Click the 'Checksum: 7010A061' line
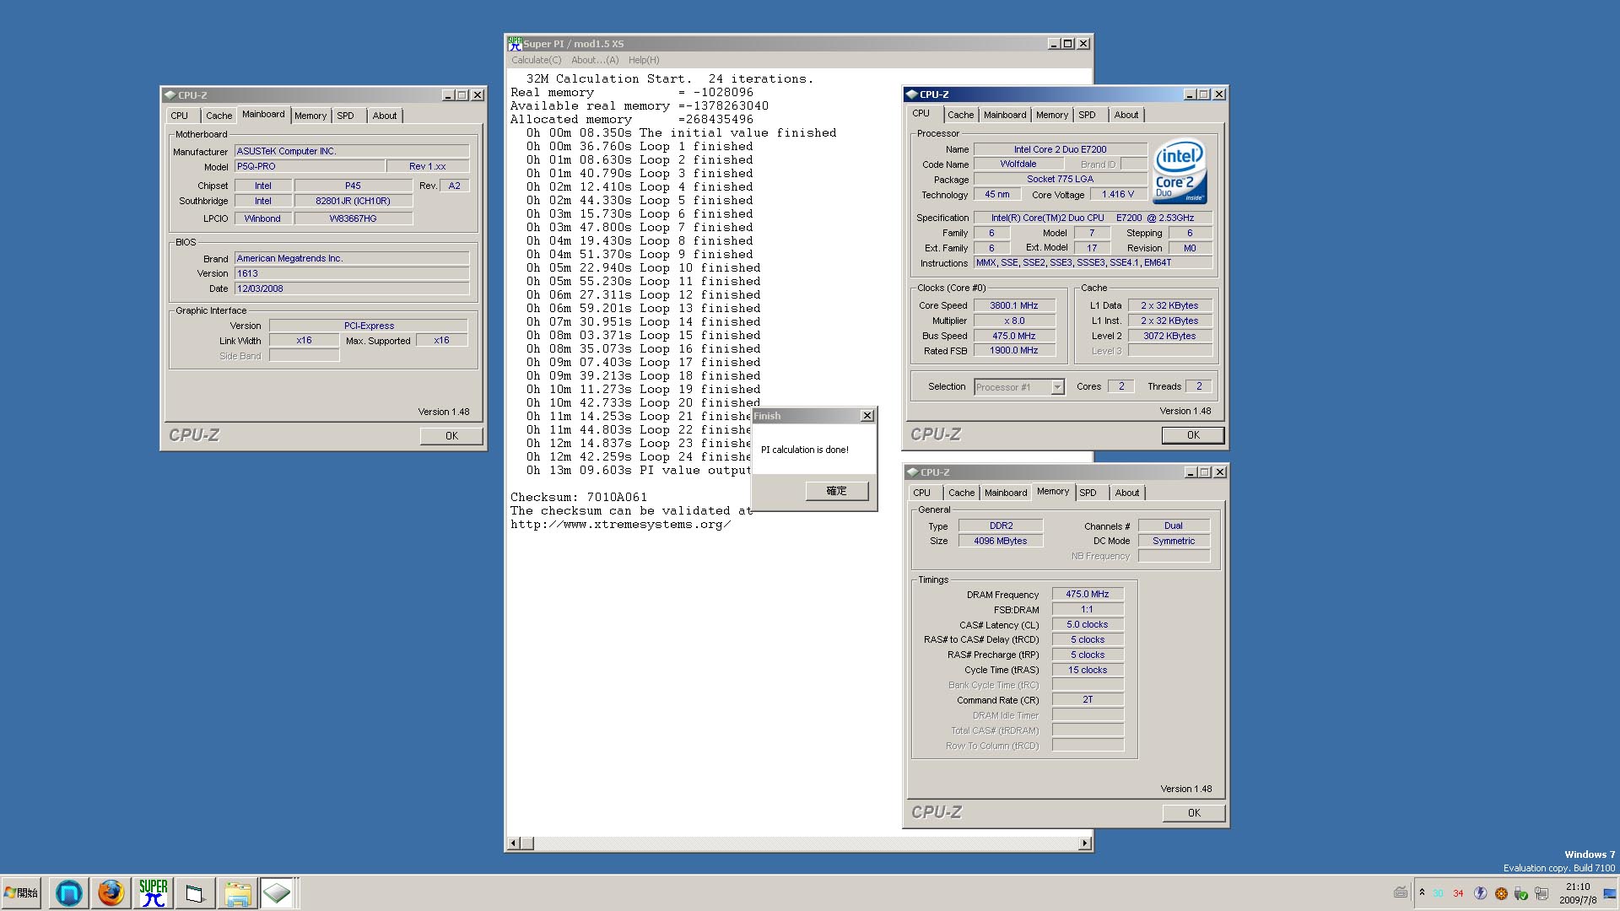The image size is (1620, 911). 579,498
